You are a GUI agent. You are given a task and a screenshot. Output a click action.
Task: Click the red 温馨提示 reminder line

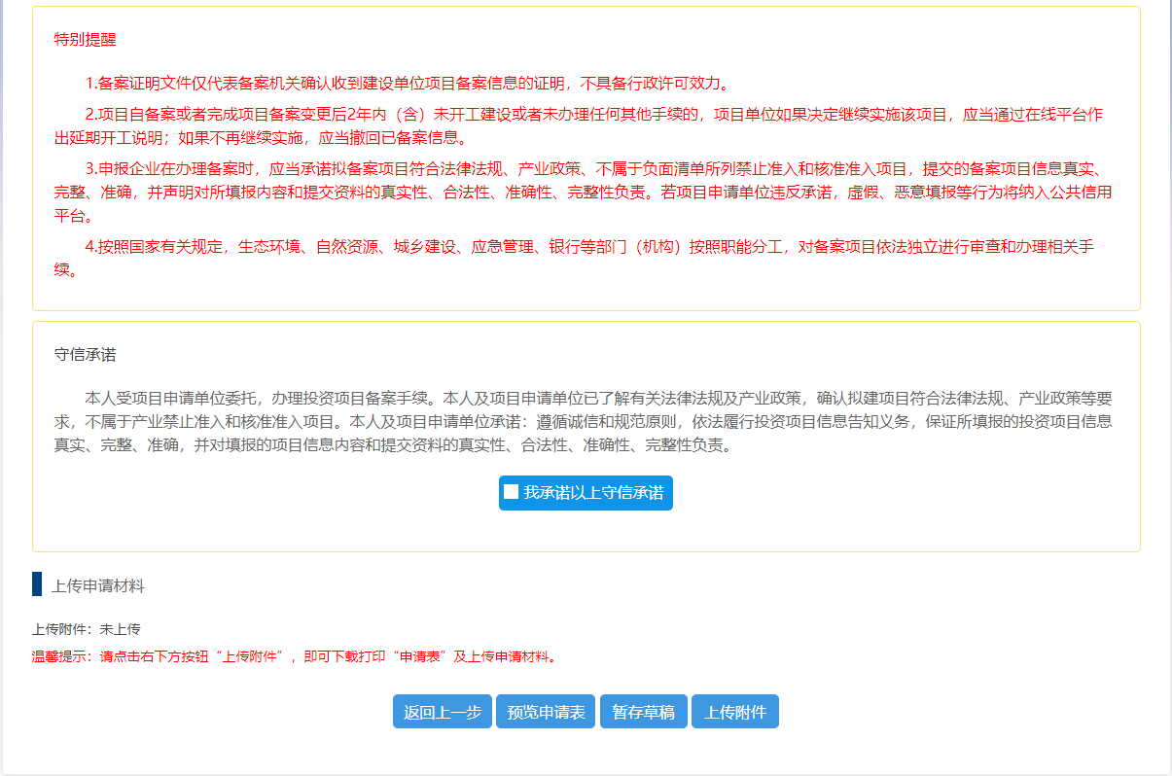pyautogui.click(x=195, y=654)
